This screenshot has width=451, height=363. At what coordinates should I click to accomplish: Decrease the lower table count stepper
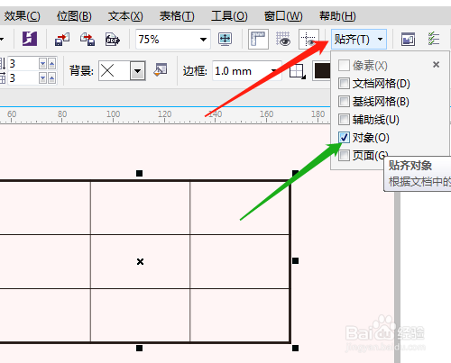(42, 78)
